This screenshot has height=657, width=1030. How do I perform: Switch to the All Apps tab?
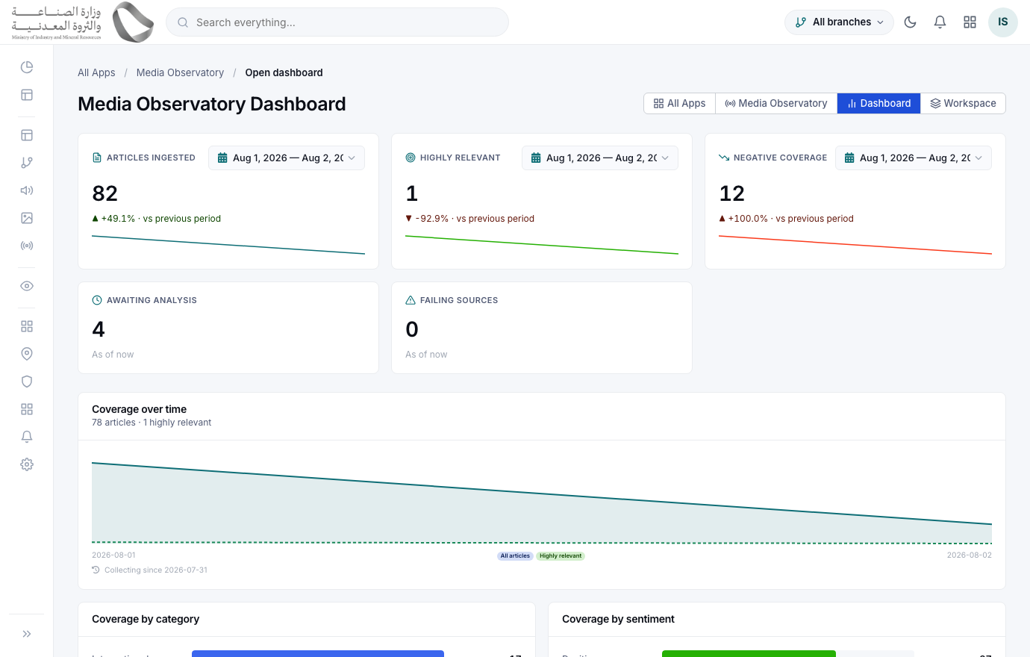pyautogui.click(x=679, y=104)
